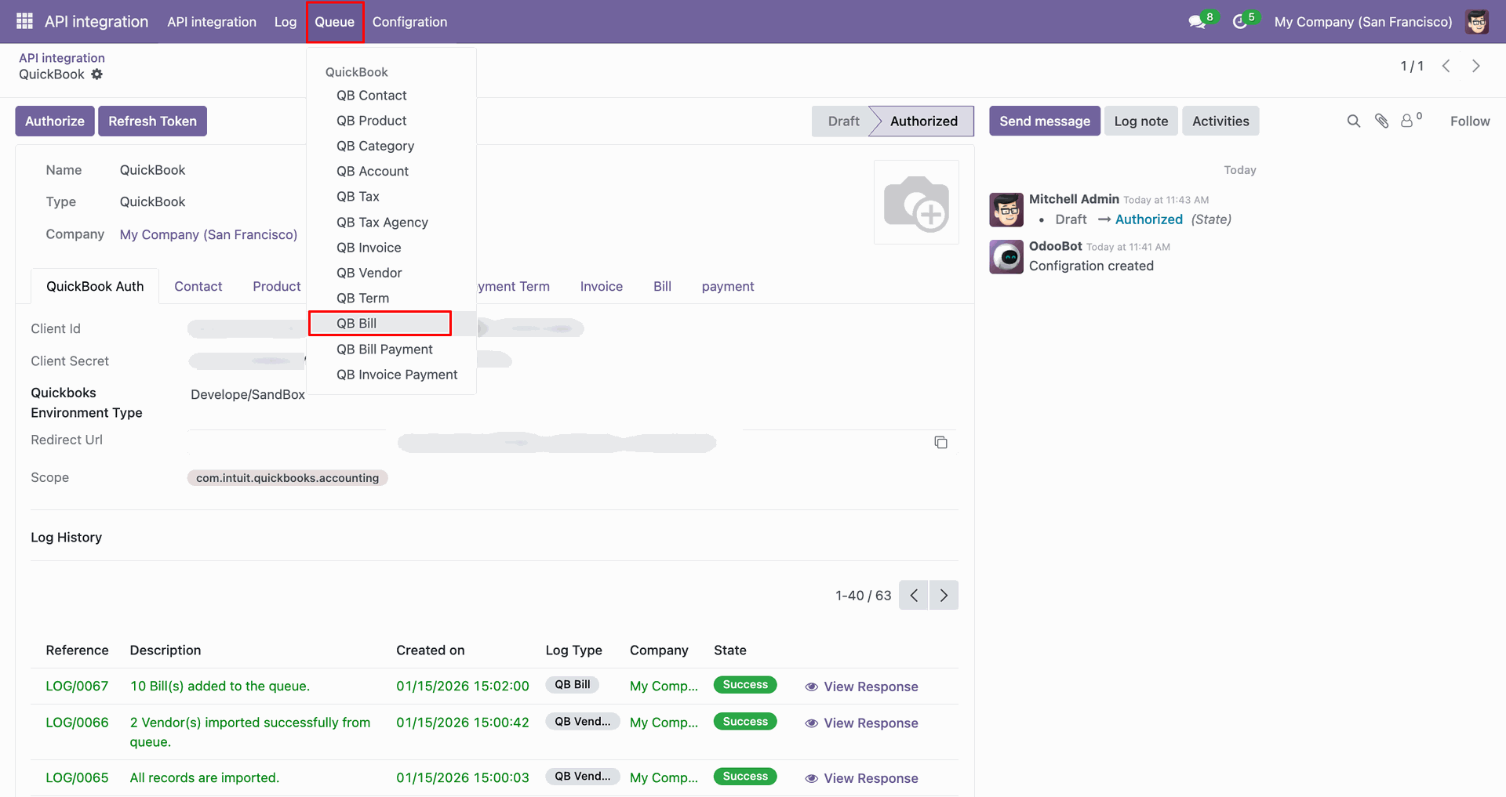Open the apps grid home menu icon
The height and width of the screenshot is (797, 1506).
pos(24,21)
